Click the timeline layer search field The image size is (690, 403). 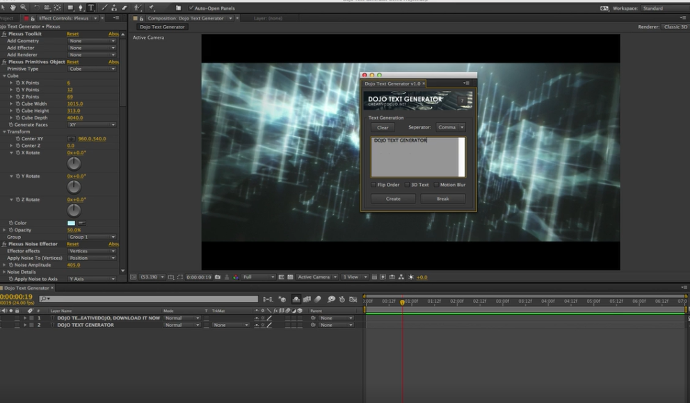tap(149, 299)
